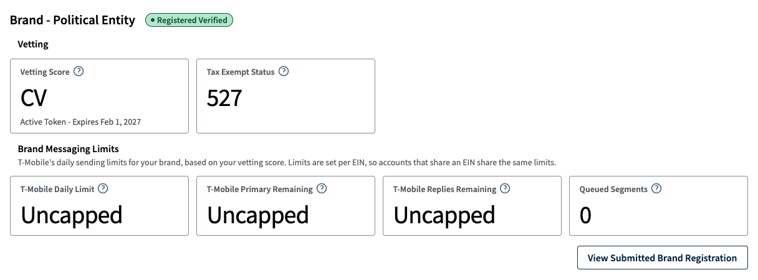Click the T-Mobile Replies Remaining info icon
758x280 pixels.
click(506, 188)
